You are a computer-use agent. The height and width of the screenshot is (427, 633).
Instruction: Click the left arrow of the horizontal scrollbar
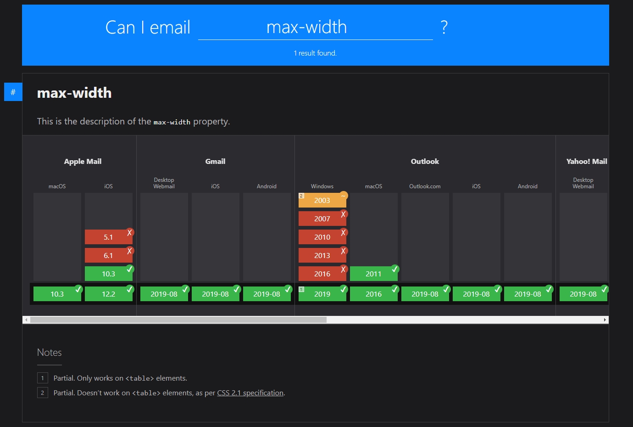click(26, 320)
